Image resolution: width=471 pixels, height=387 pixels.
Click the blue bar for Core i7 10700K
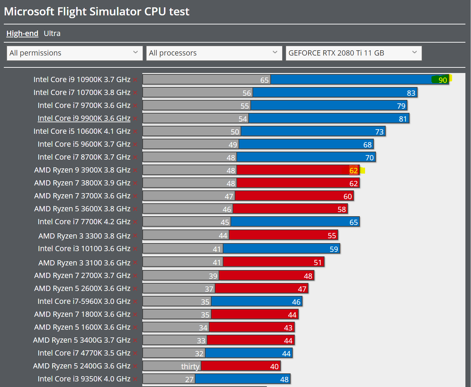pyautogui.click(x=335, y=93)
